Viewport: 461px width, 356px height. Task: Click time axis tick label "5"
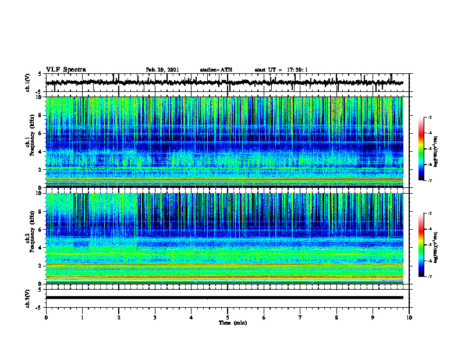point(228,318)
